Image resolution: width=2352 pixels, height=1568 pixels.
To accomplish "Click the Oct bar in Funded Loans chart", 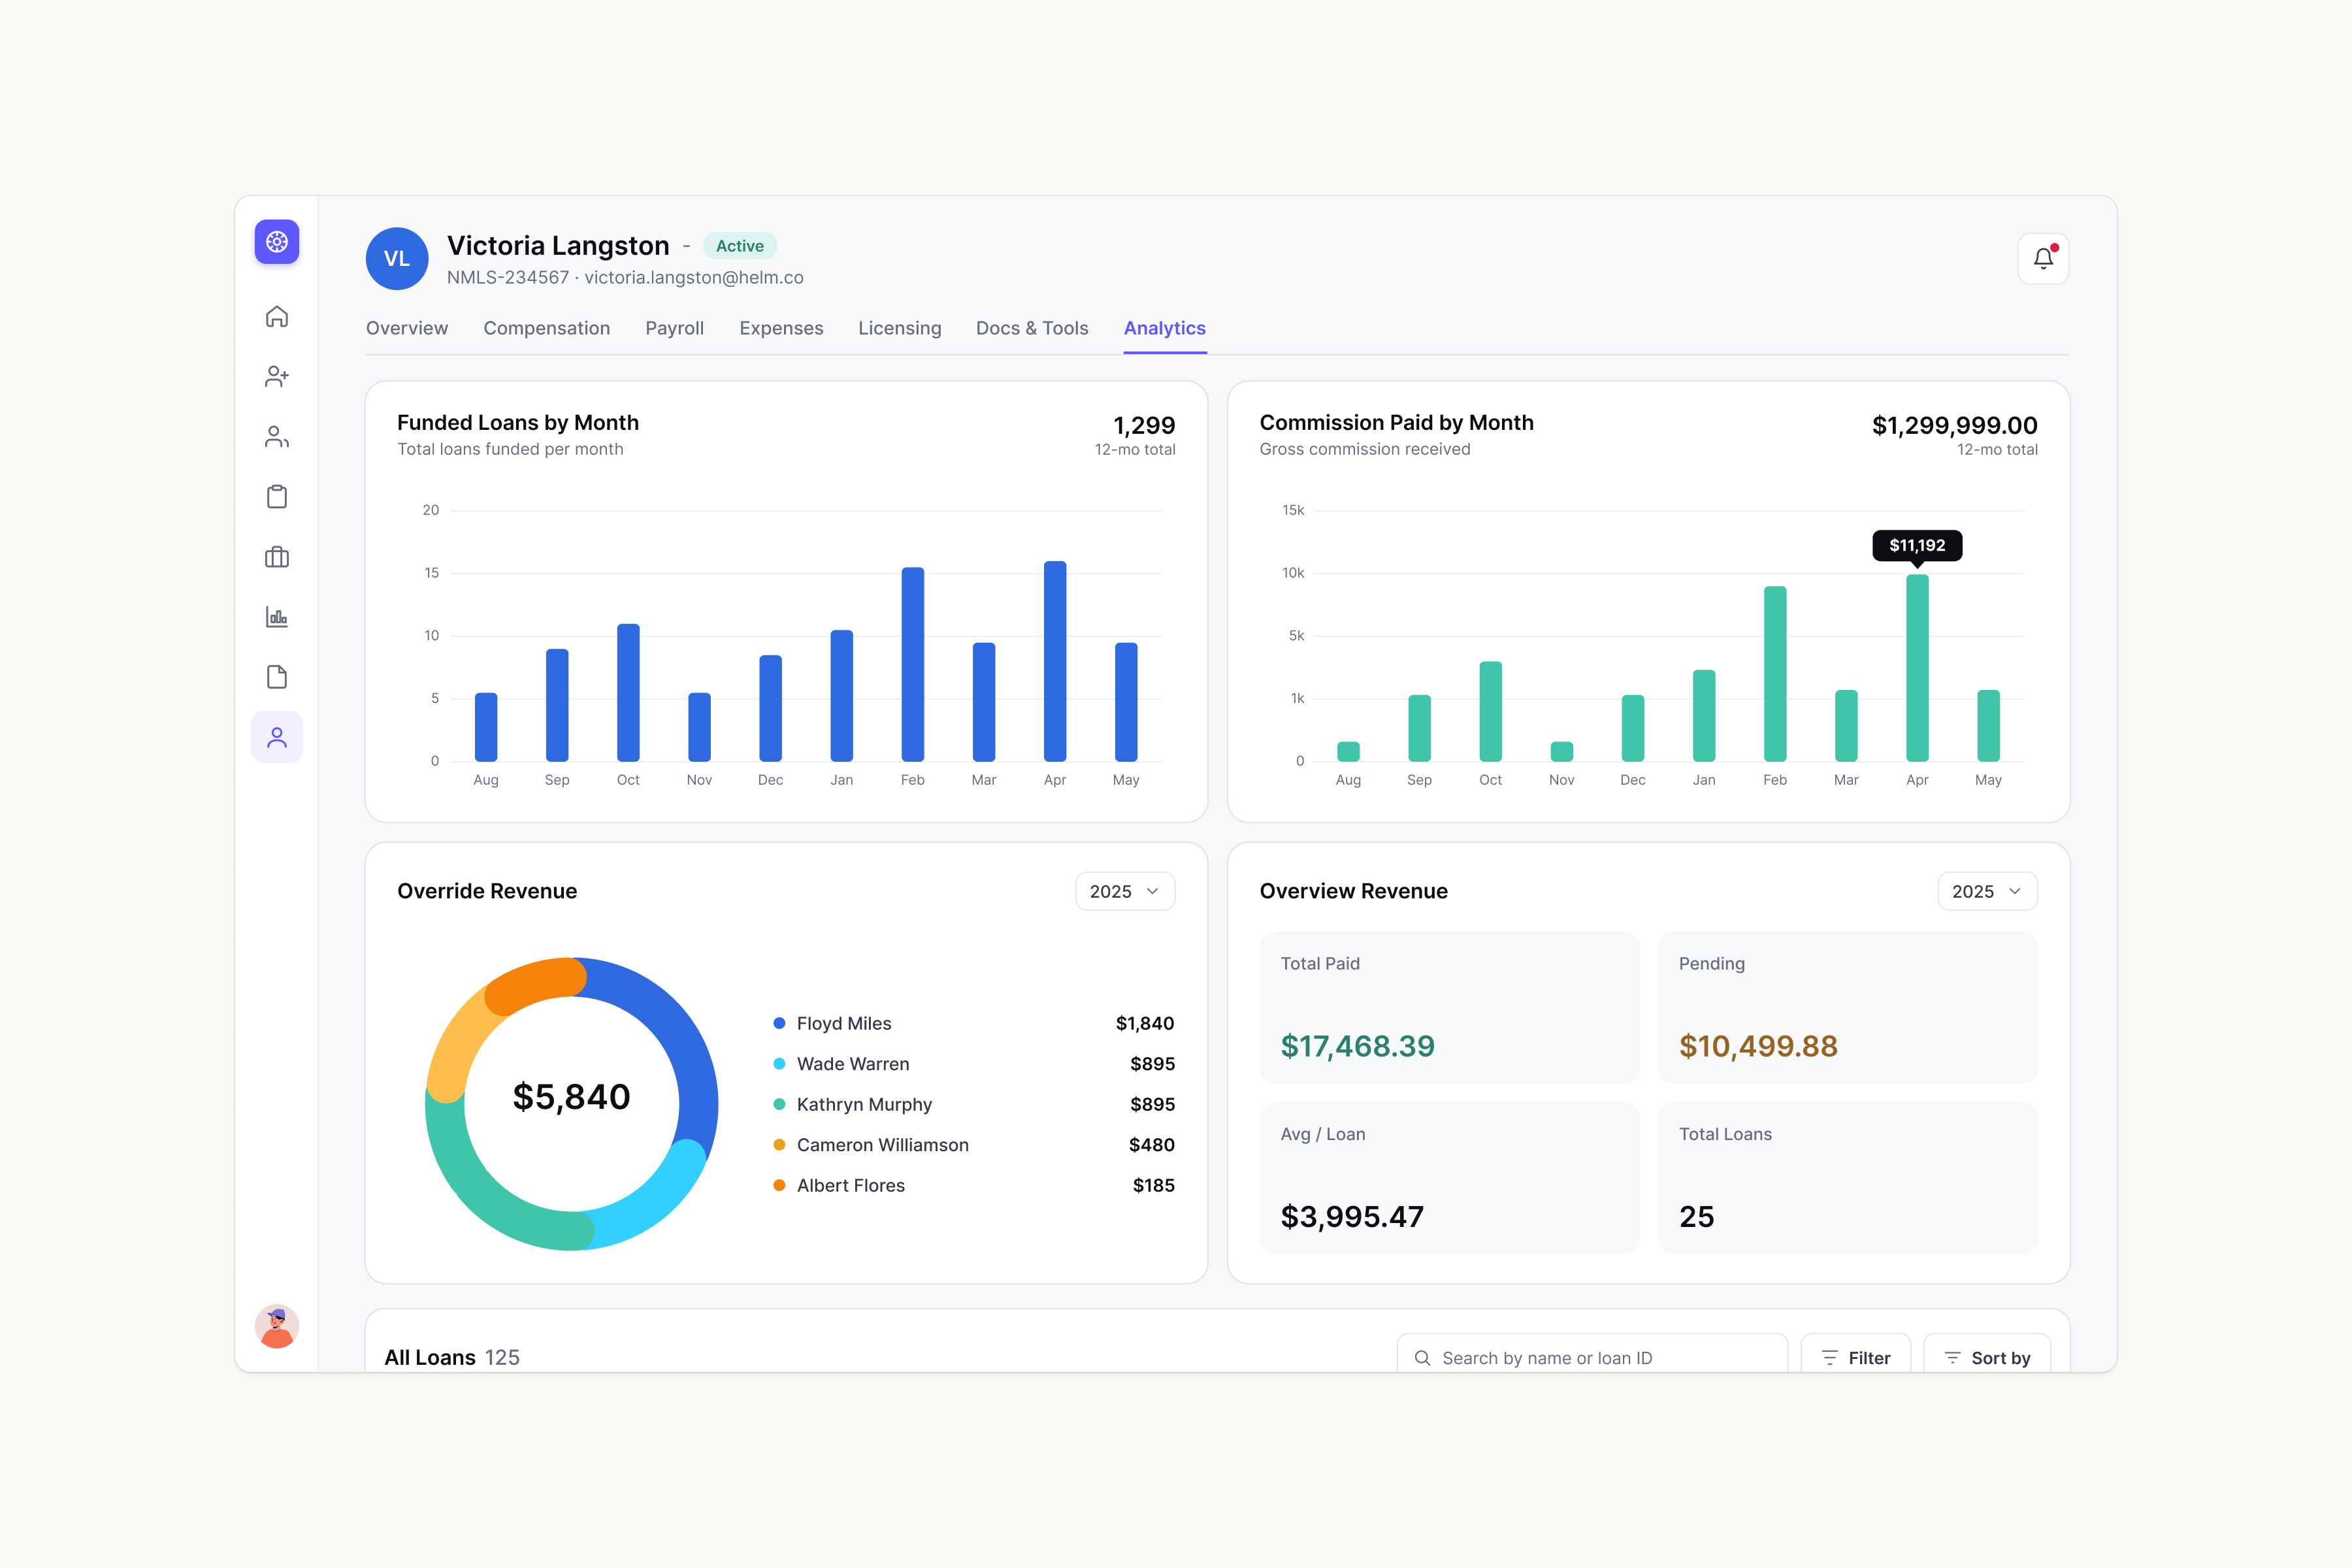I will [628, 692].
